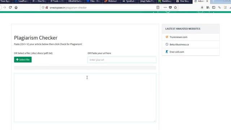Screen dimensions: 231x130
Task: Save page to Pocket
Action: pos(170,7)
